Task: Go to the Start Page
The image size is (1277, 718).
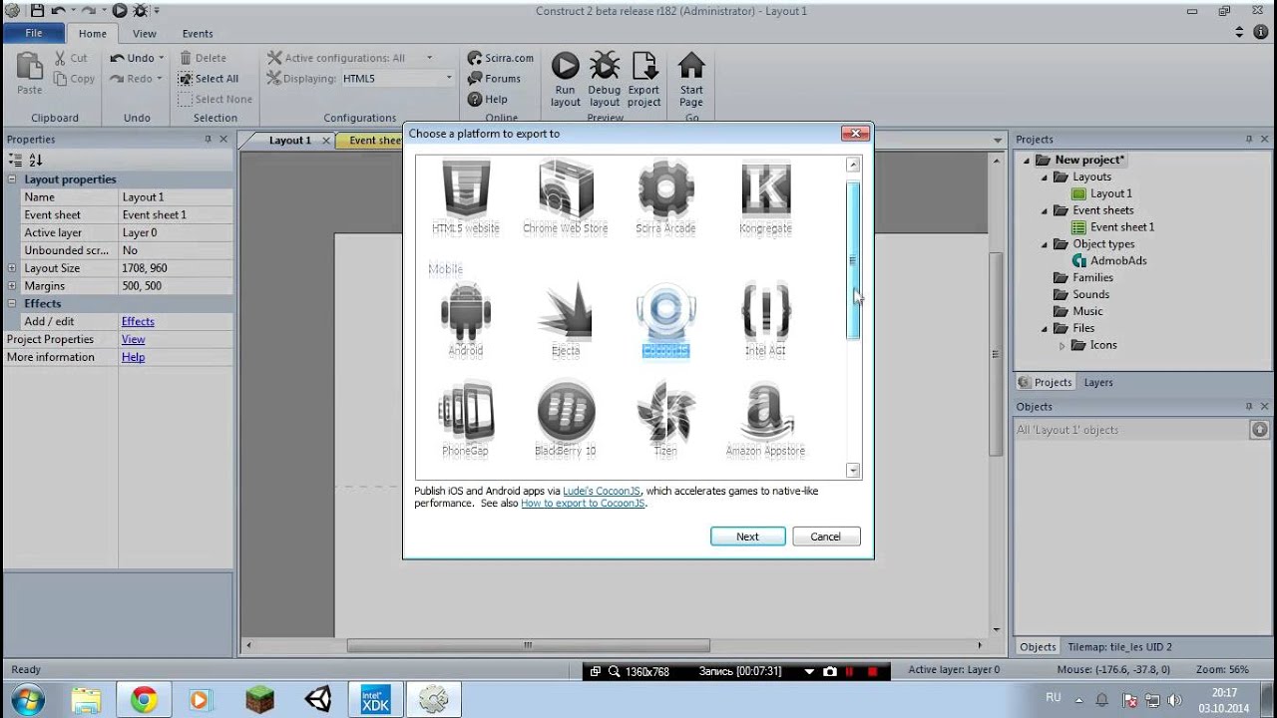Action: click(x=691, y=79)
